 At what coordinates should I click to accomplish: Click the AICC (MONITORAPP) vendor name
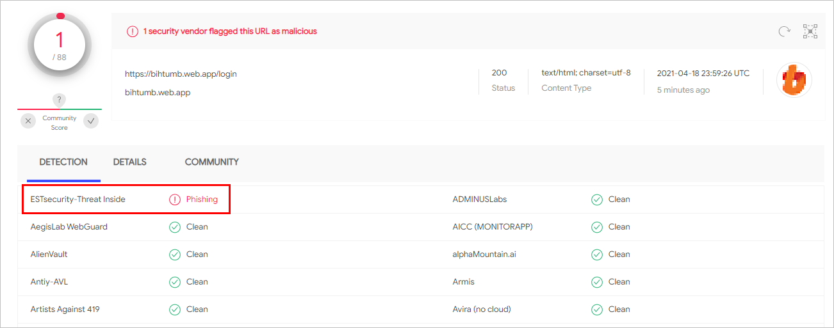click(x=493, y=227)
